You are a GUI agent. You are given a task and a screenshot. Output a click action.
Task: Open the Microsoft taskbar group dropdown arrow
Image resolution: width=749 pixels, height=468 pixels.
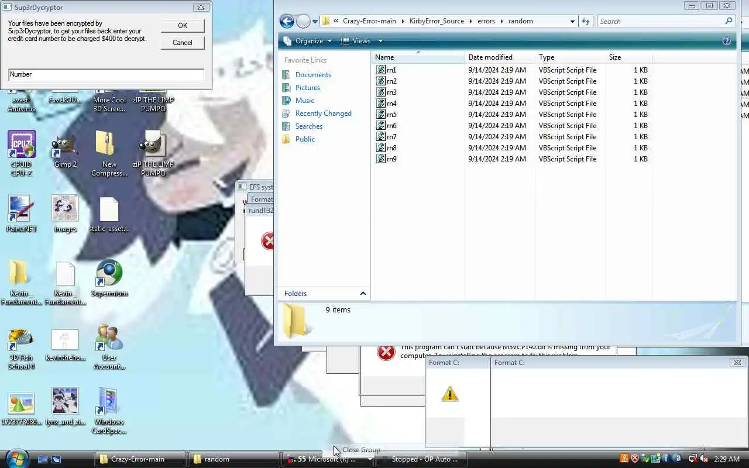[x=369, y=459]
